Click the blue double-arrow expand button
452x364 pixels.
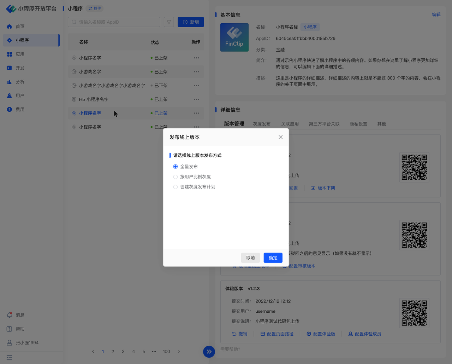(209, 352)
